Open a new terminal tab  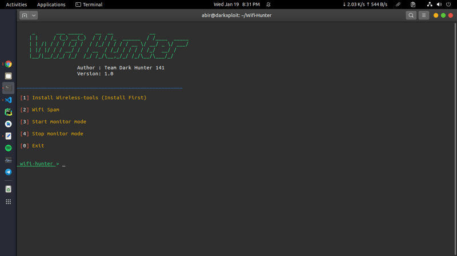click(24, 15)
